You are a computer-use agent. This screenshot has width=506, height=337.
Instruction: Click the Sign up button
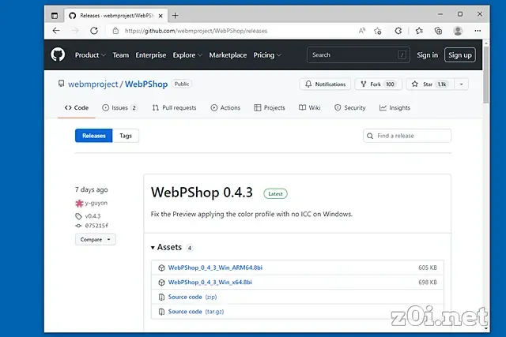click(460, 55)
